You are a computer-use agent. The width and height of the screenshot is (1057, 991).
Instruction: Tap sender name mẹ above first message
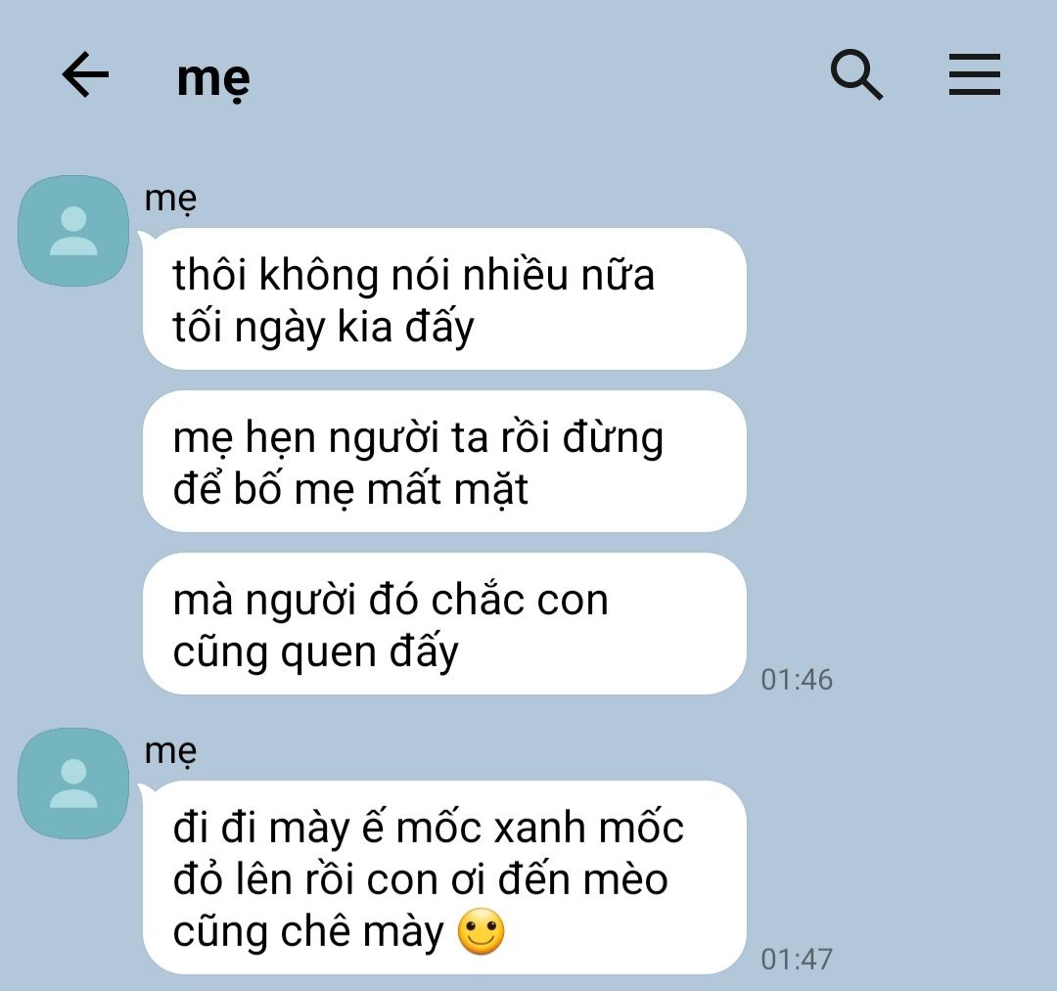tap(170, 201)
